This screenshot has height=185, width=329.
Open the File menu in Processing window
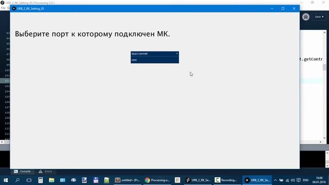pos(3,8)
